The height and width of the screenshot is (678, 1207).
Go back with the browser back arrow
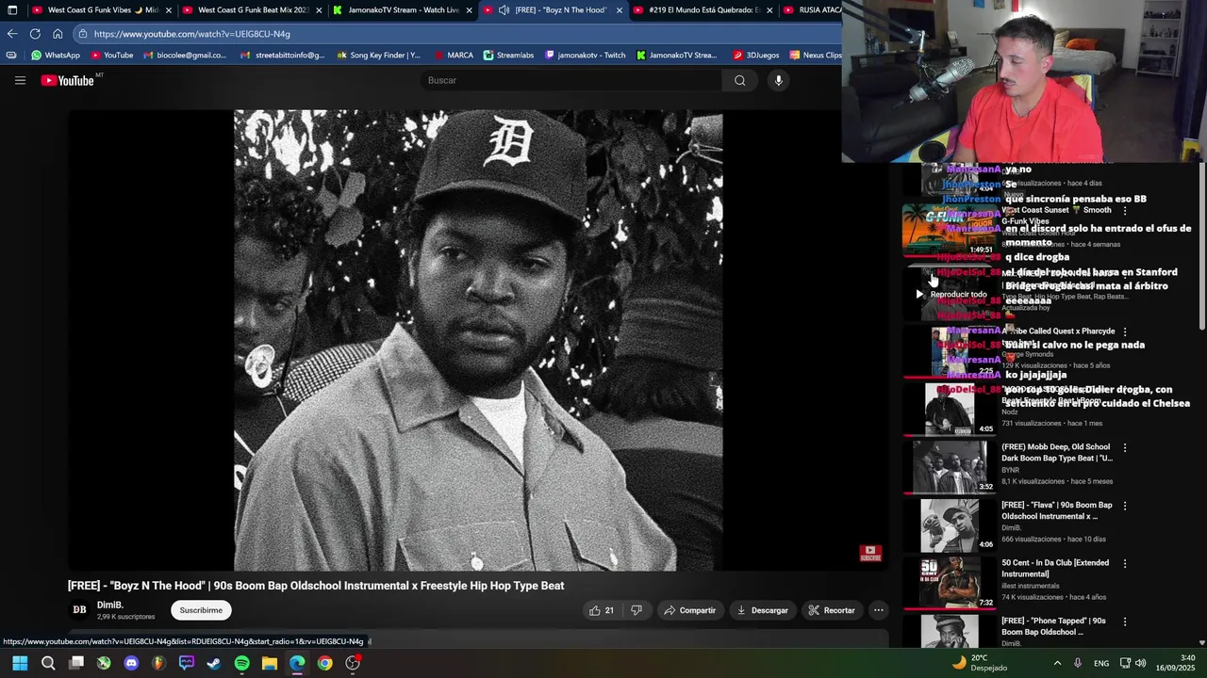click(12, 33)
